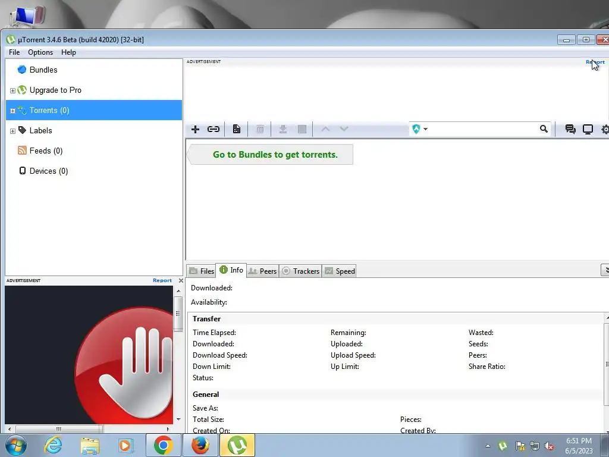609x457 pixels.
Task: Click the Move Up Queue arrow
Action: [x=325, y=129]
